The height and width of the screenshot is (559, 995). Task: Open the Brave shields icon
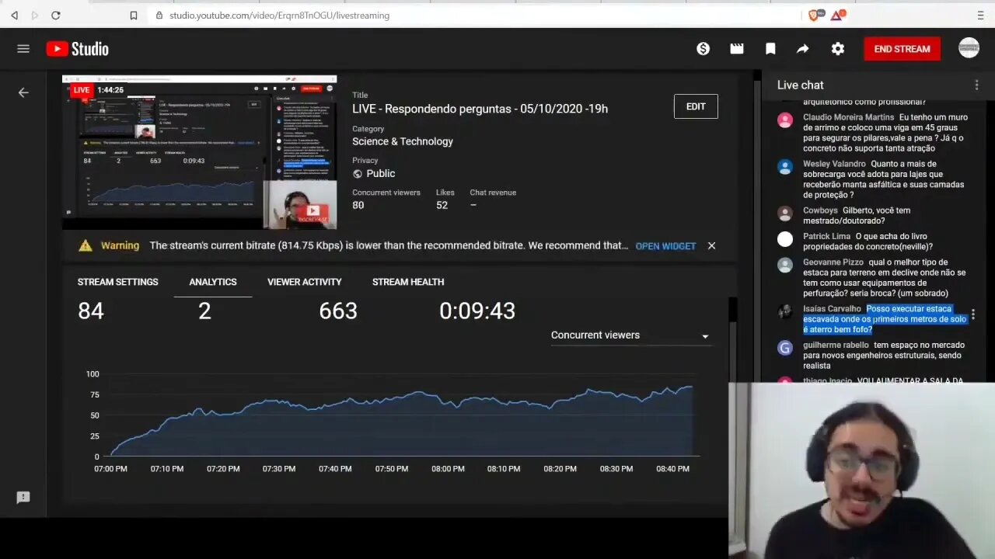[x=815, y=15]
